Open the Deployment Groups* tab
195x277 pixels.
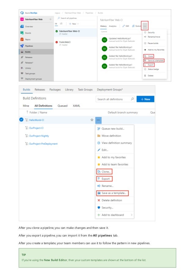point(110,90)
